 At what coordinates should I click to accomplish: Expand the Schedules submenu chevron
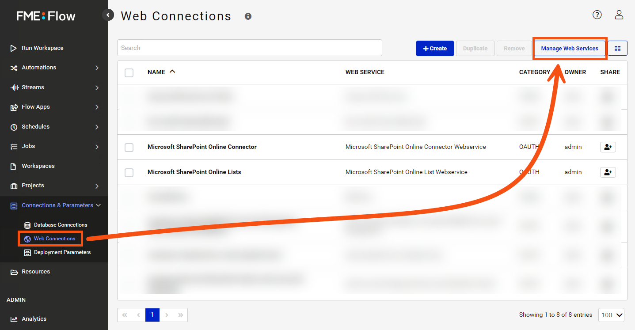(97, 127)
